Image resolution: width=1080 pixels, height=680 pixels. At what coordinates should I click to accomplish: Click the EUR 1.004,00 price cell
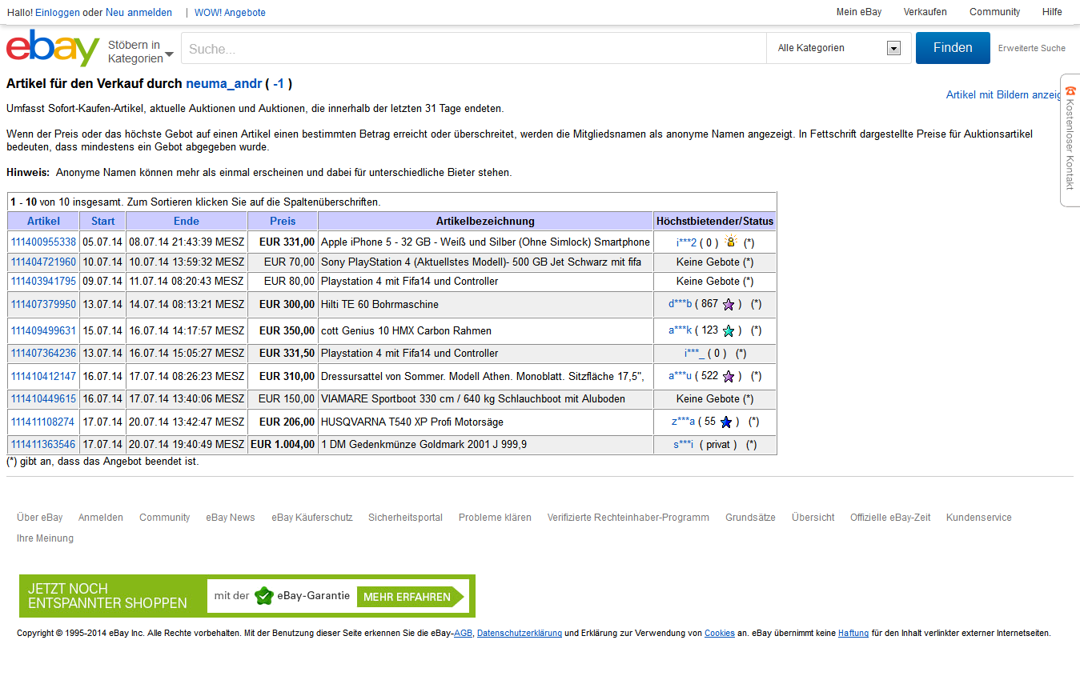point(283,445)
